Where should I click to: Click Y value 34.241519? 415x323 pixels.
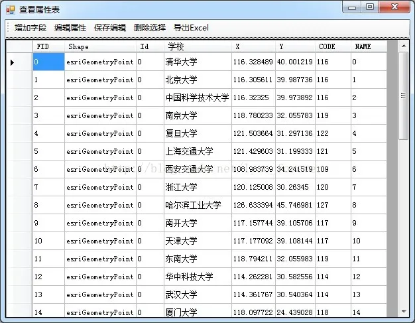(295, 169)
